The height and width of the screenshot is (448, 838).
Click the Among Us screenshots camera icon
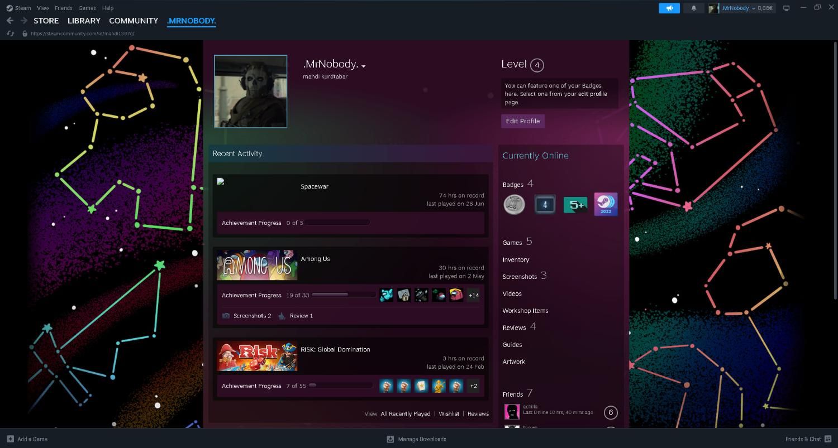click(x=226, y=316)
